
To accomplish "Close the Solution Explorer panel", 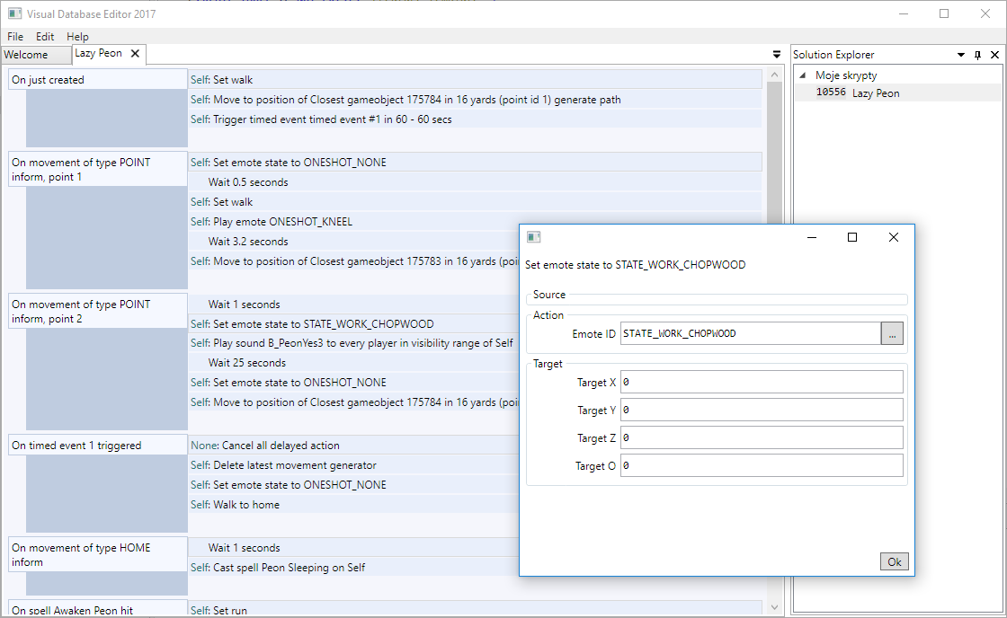I will coord(994,54).
